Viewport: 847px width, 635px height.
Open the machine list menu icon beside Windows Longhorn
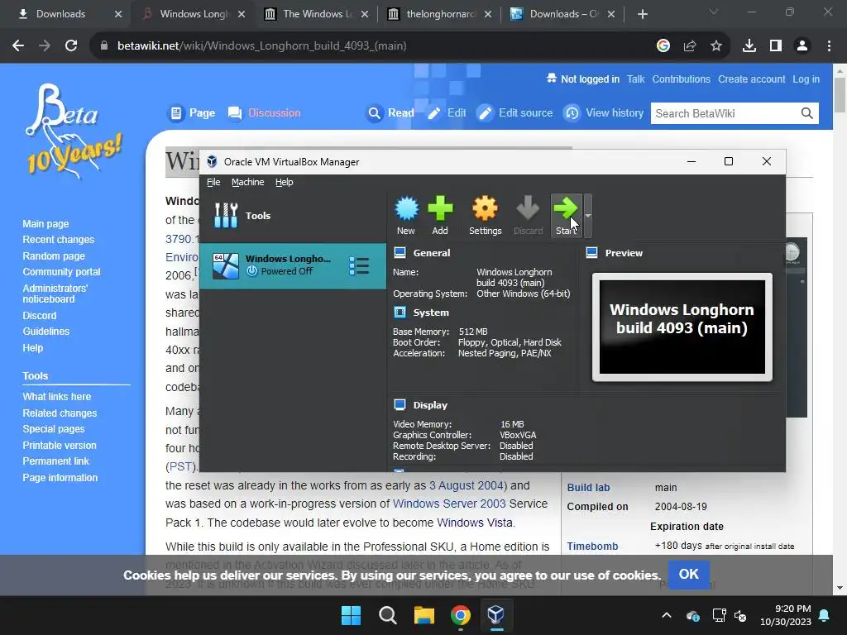click(359, 265)
